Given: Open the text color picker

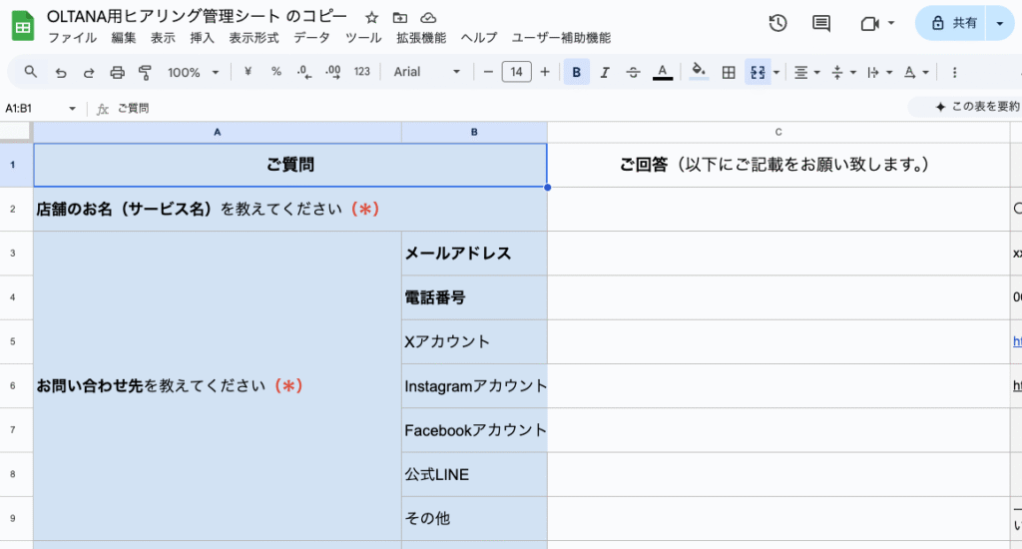Looking at the screenshot, I should (x=662, y=72).
